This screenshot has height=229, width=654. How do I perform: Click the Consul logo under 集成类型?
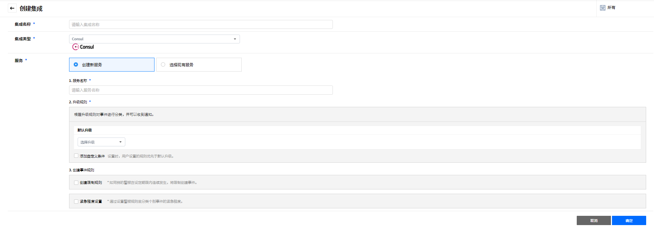tap(83, 47)
